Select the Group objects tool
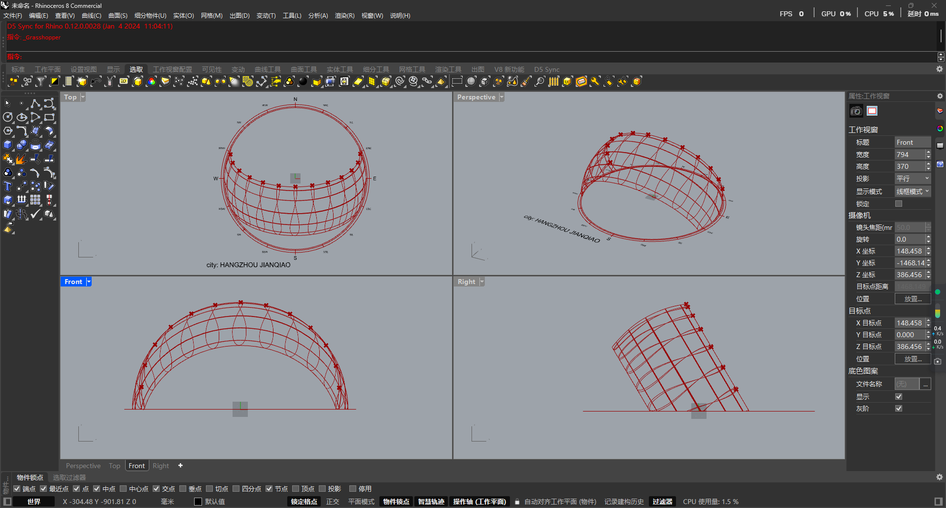Viewport: 946px width, 508px height. [7, 172]
